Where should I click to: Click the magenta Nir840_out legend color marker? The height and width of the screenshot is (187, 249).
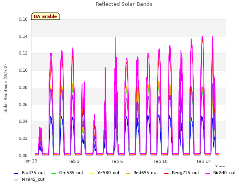(x=207, y=173)
